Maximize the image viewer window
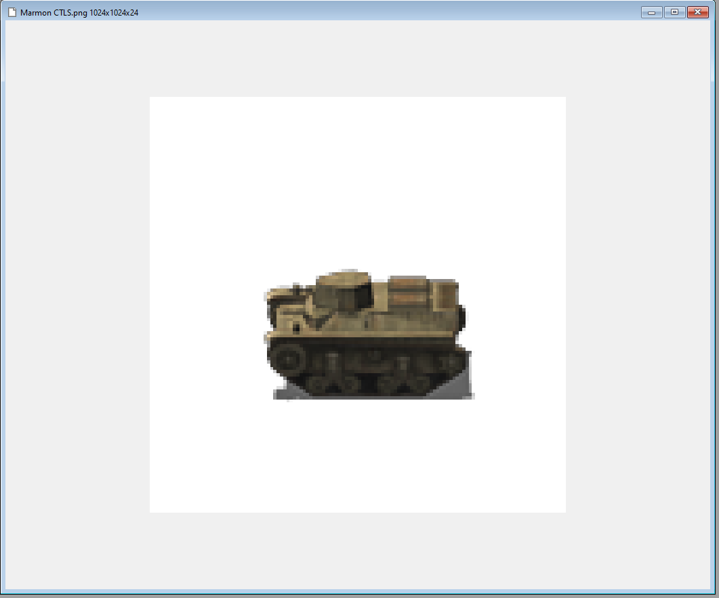Image resolution: width=719 pixels, height=598 pixels. pos(674,12)
